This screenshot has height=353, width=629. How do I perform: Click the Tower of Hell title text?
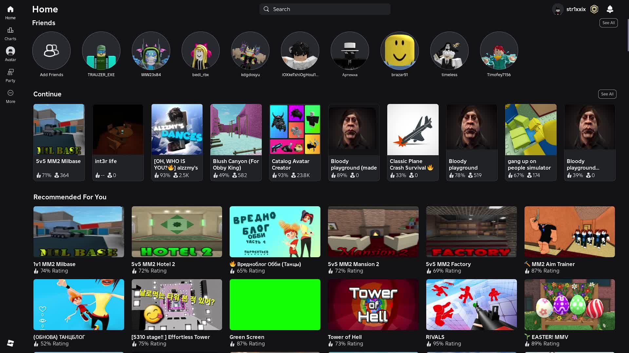pos(345,337)
